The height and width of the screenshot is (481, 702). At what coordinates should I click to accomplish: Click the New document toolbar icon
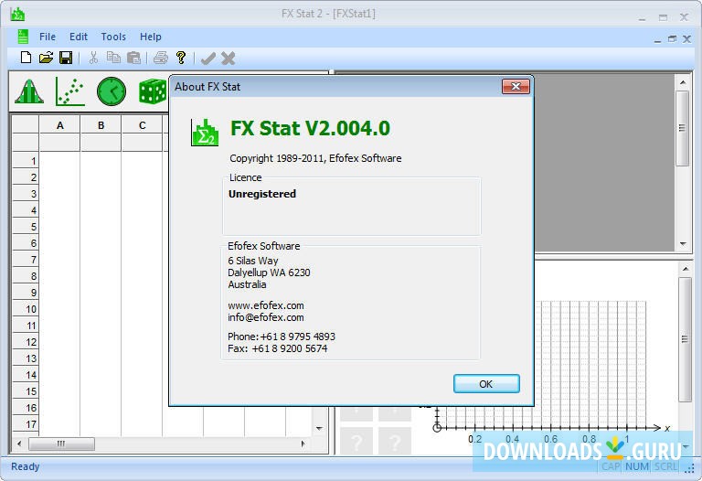pyautogui.click(x=26, y=58)
